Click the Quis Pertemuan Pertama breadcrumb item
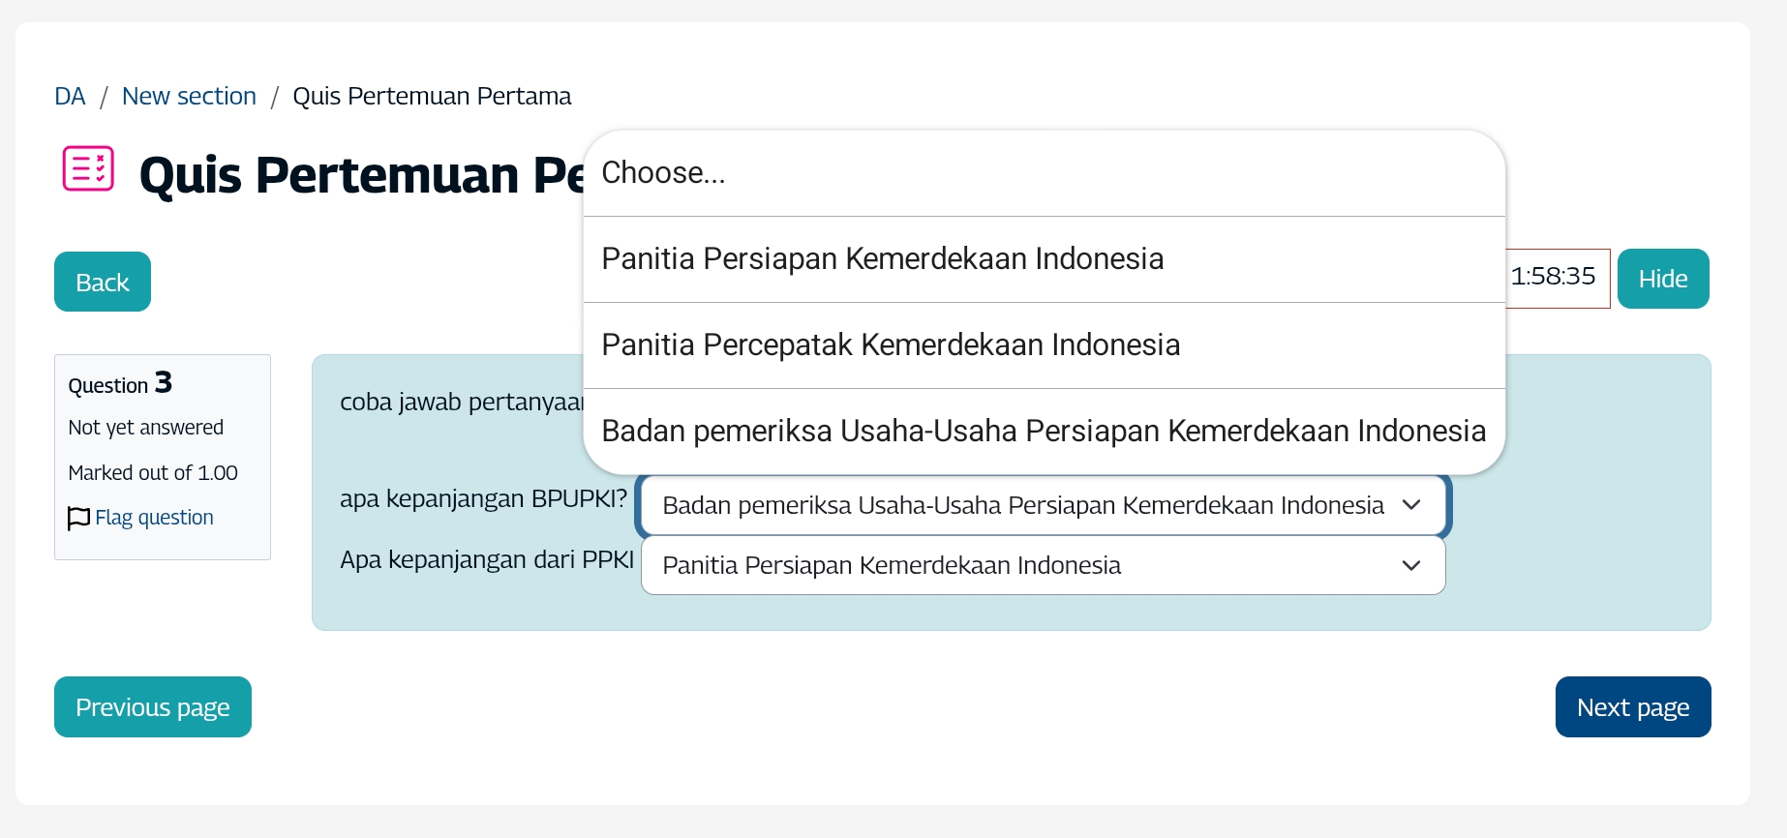1787x838 pixels. click(432, 97)
